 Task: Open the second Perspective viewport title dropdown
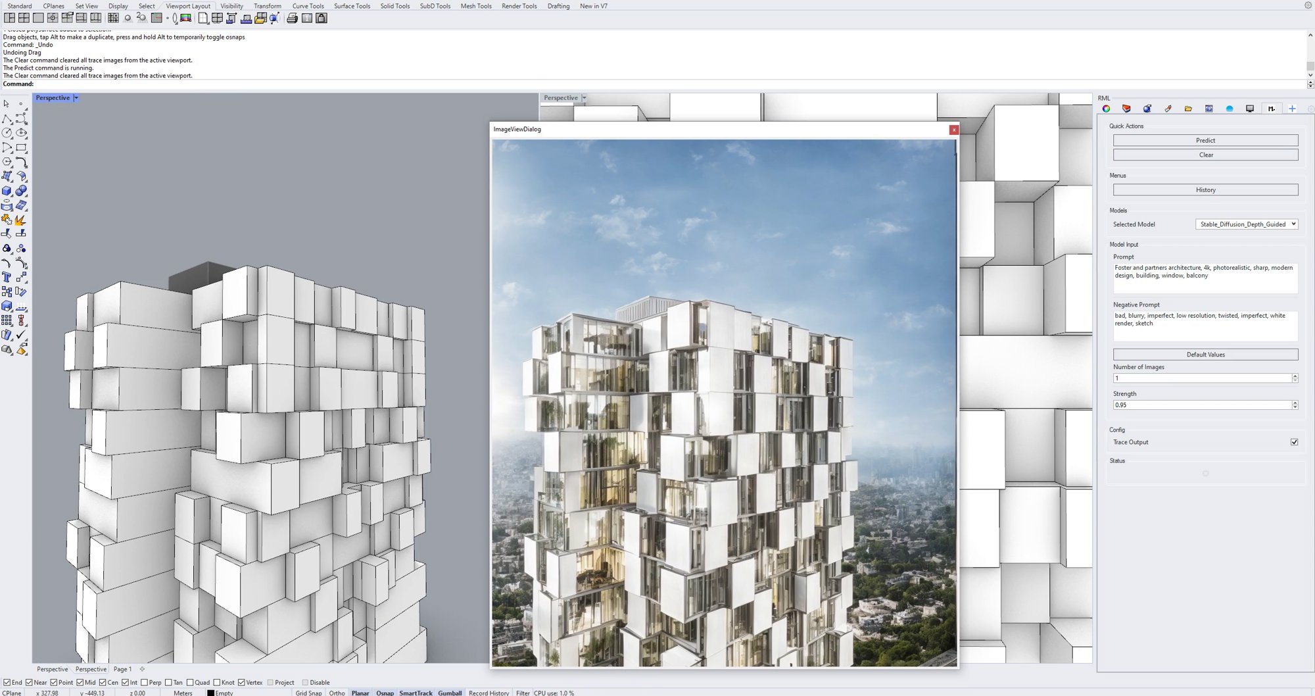coord(584,98)
